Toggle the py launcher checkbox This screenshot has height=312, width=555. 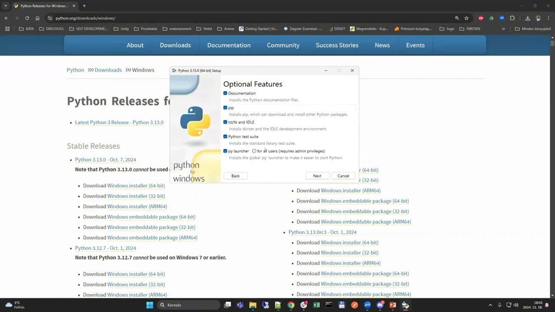(x=225, y=151)
